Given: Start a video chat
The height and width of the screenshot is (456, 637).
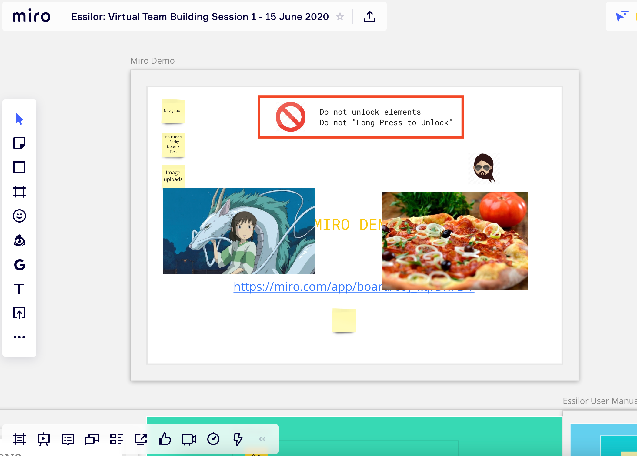Looking at the screenshot, I should 189,439.
